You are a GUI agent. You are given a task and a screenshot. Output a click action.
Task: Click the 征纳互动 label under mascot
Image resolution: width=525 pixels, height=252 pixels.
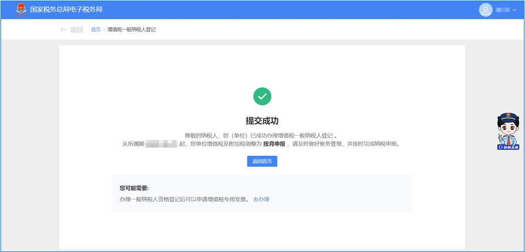(507, 147)
